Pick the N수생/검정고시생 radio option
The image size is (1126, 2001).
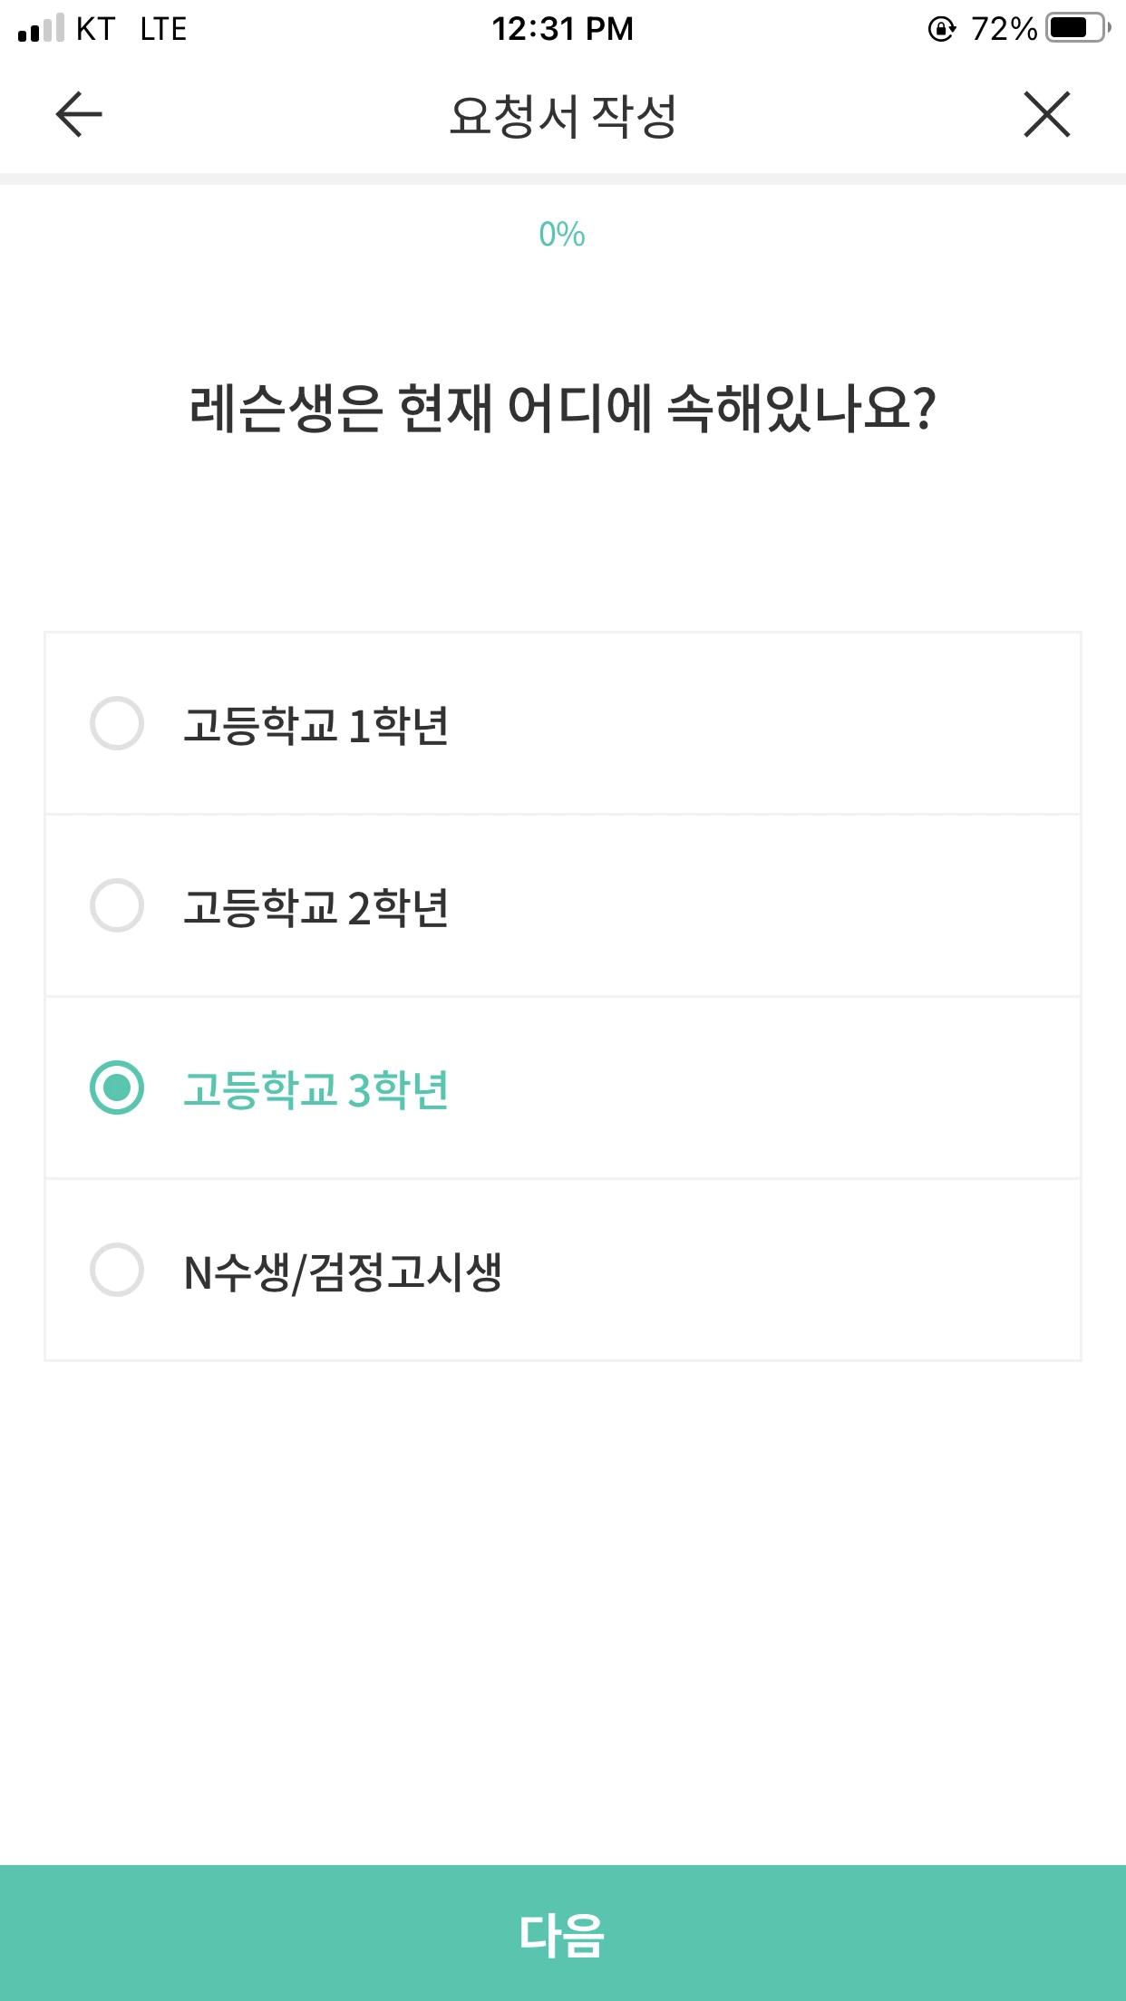click(x=117, y=1270)
